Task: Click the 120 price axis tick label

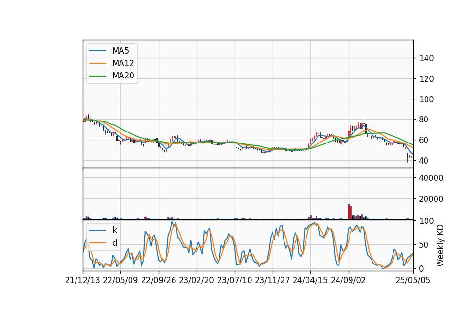Action: [x=426, y=79]
